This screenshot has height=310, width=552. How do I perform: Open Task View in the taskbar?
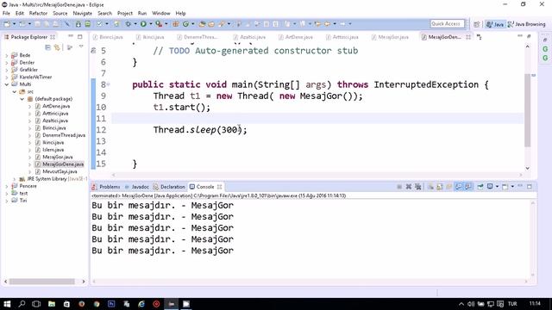(x=36, y=304)
